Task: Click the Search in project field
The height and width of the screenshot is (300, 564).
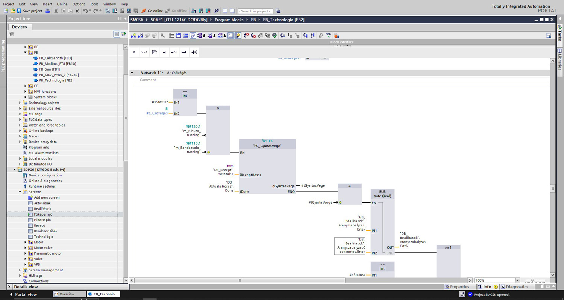Action: tap(256, 11)
